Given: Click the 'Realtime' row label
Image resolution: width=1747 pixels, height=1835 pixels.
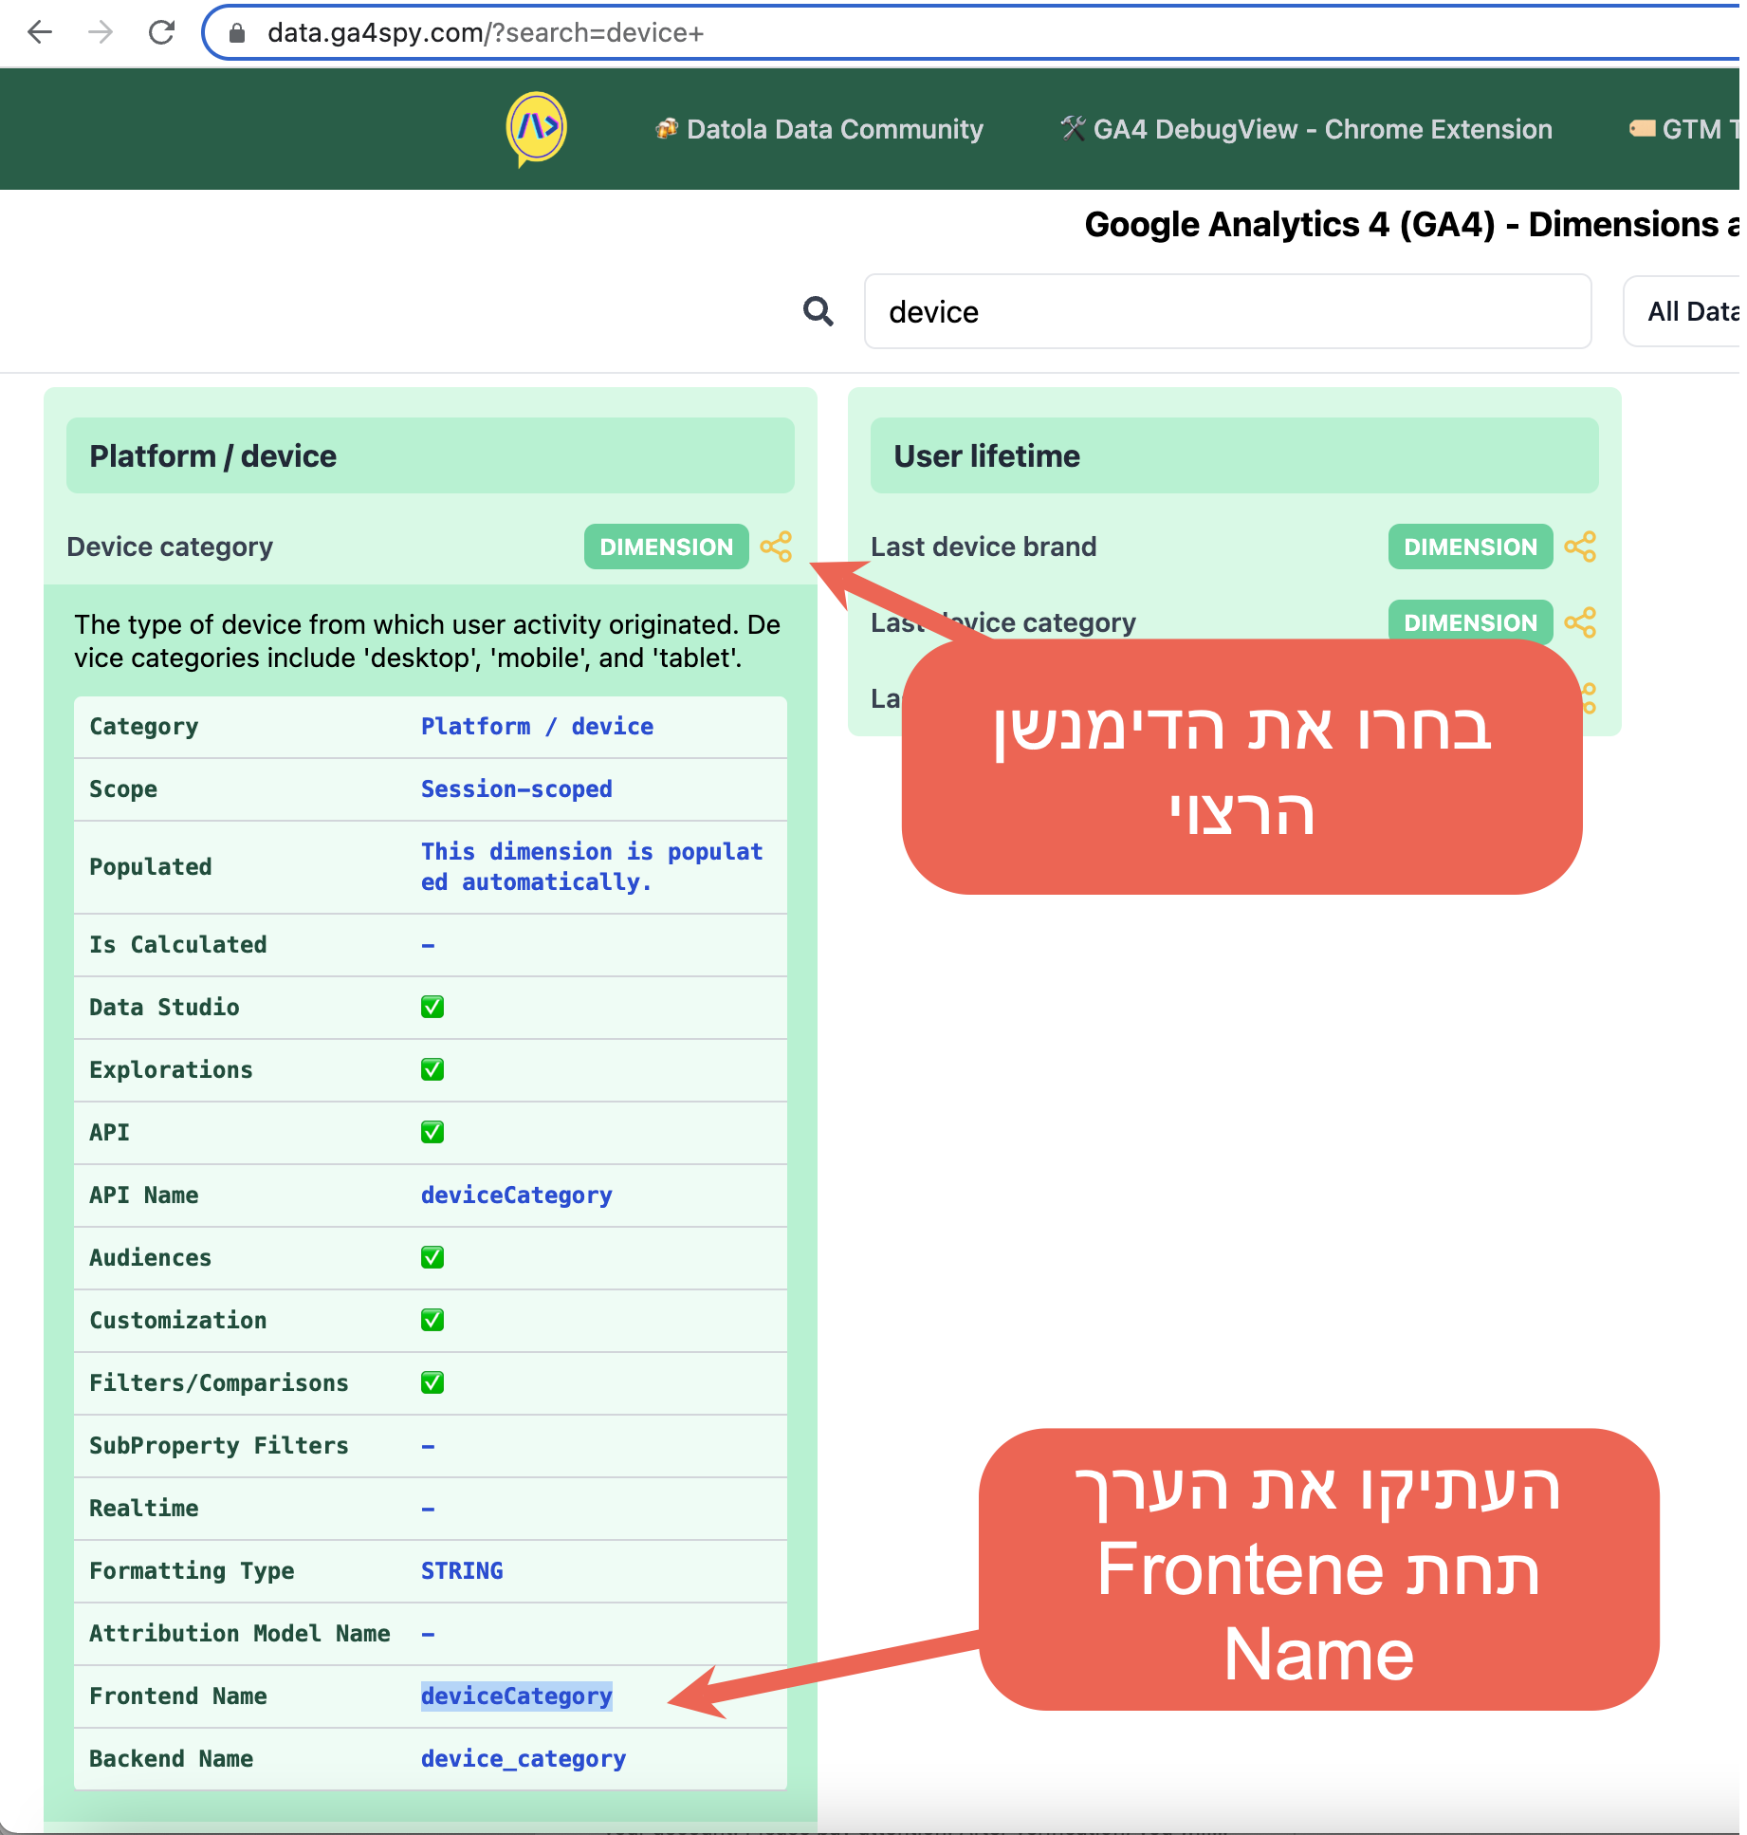Looking at the screenshot, I should tap(144, 1508).
